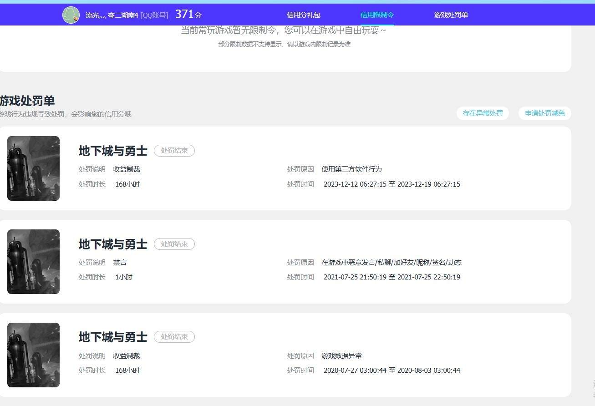Click the username 流光灬夸二湖南4
The width and height of the screenshot is (595, 406).
coord(112,15)
